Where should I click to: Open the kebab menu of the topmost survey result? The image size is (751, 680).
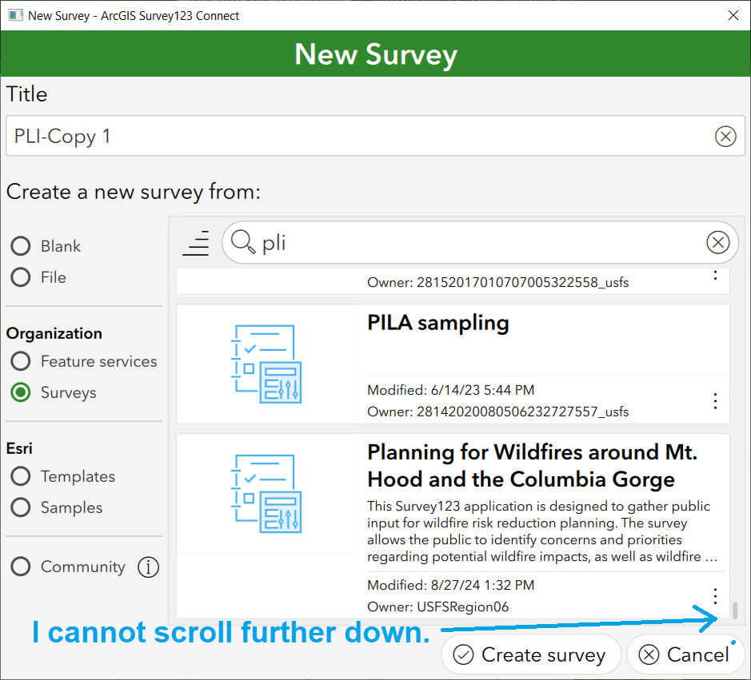click(715, 276)
